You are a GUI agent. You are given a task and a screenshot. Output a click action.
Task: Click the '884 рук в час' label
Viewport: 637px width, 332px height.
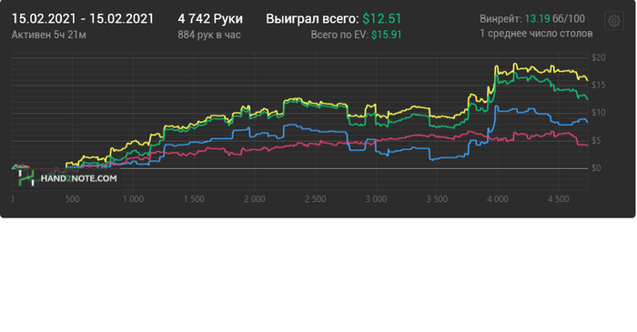click(x=208, y=35)
